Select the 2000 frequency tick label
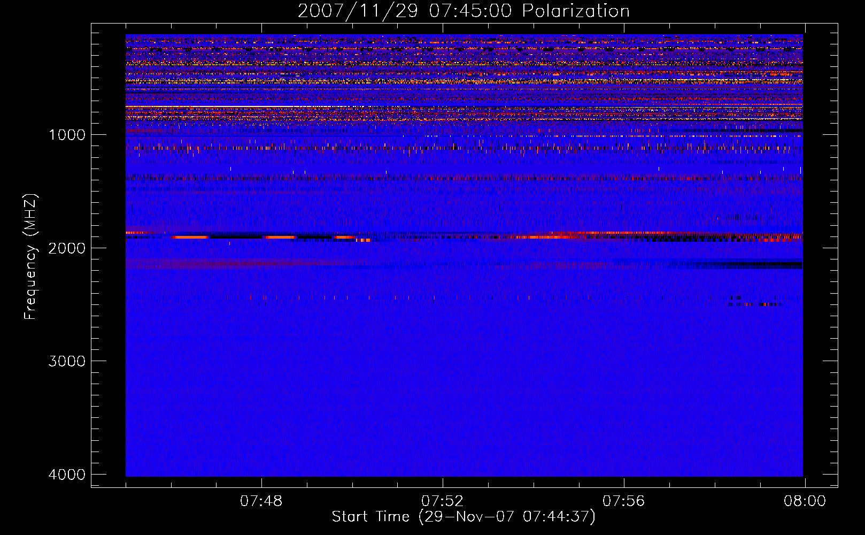The image size is (865, 535). (x=67, y=248)
